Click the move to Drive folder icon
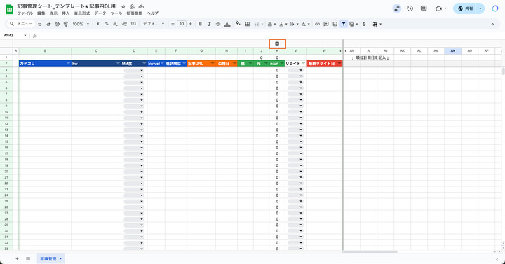Image resolution: width=505 pixels, height=264 pixels. (x=132, y=6)
